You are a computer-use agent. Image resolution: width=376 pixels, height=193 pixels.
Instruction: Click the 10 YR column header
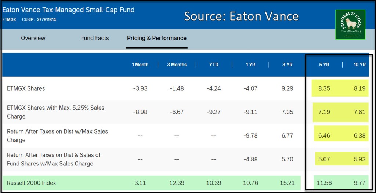click(359, 65)
